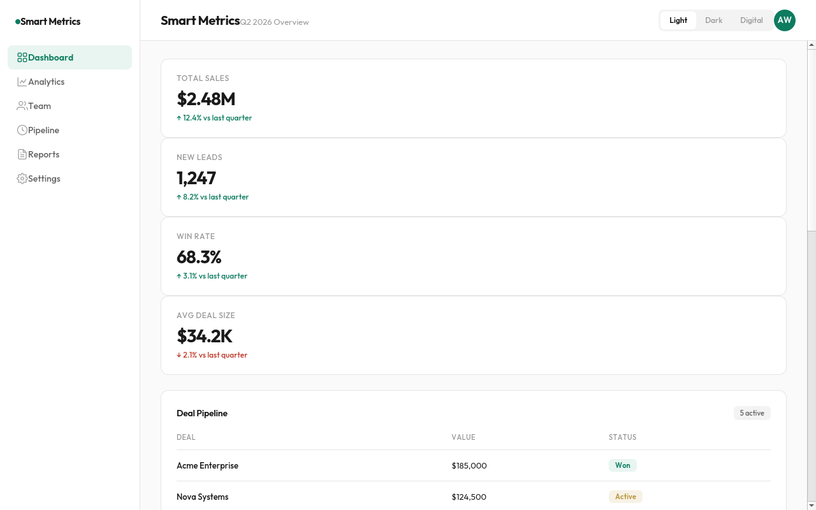Click the Settings gear icon

coord(21,178)
